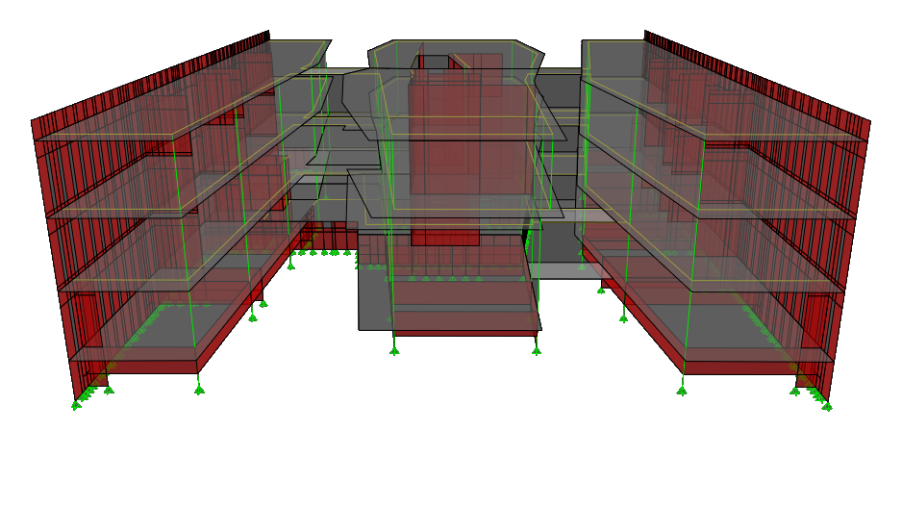Pick the rightmost green support at far-right wall base
This screenshot has height=507, width=902.
pyautogui.click(x=827, y=406)
